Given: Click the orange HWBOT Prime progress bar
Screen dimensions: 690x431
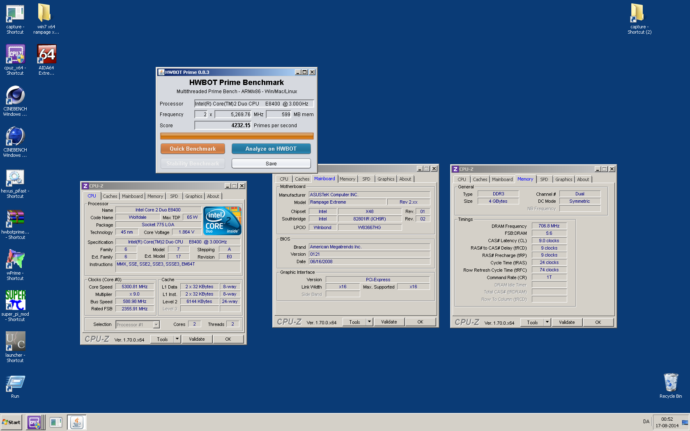Looking at the screenshot, I should click(237, 136).
